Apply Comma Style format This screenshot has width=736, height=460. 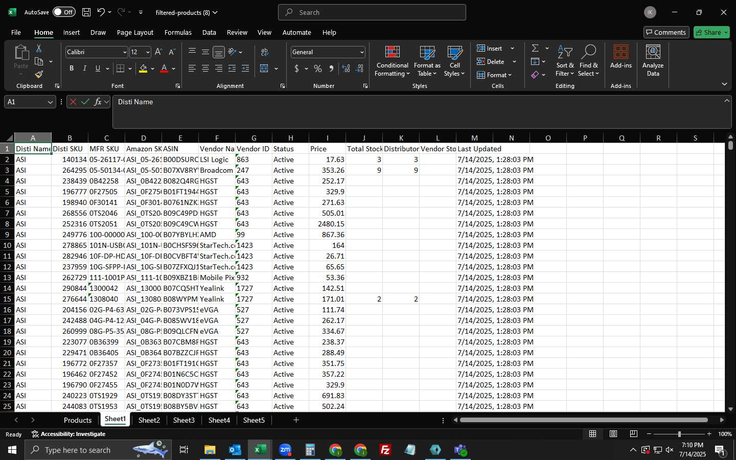click(332, 68)
